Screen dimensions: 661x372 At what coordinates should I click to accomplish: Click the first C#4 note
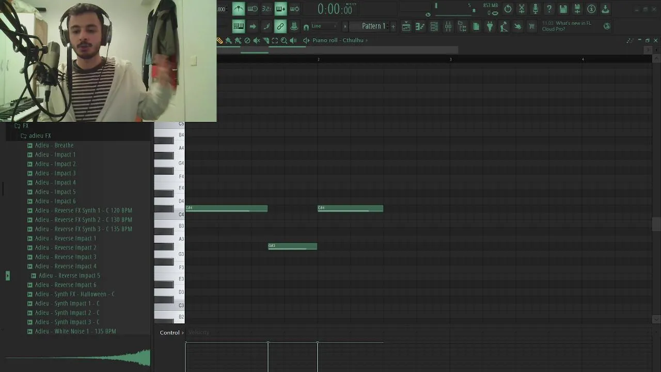(227, 208)
